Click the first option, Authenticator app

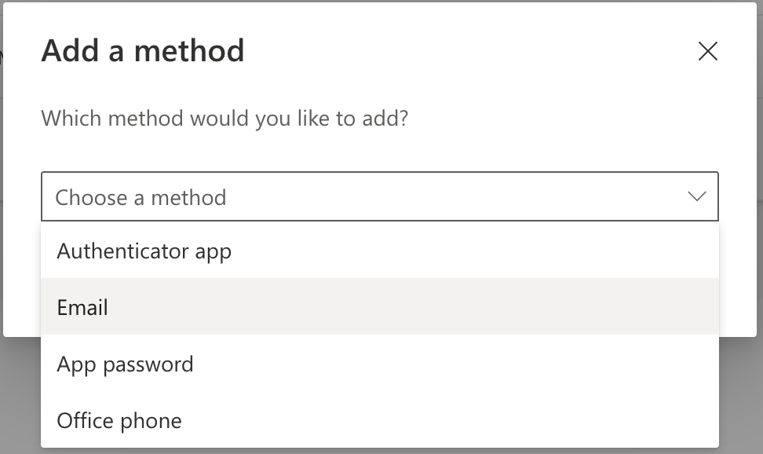tap(144, 251)
